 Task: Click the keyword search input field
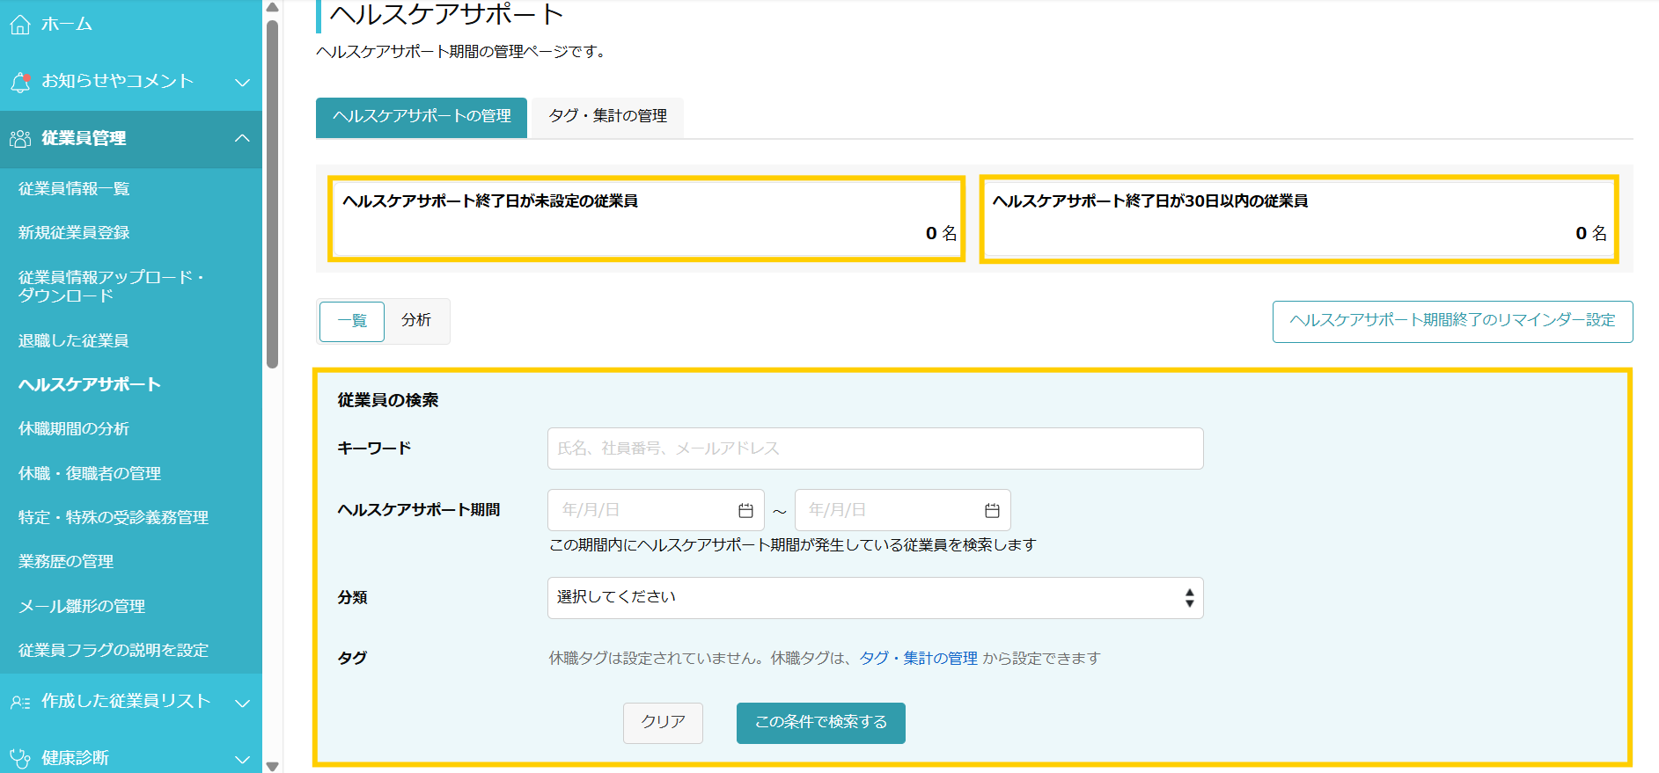point(875,448)
